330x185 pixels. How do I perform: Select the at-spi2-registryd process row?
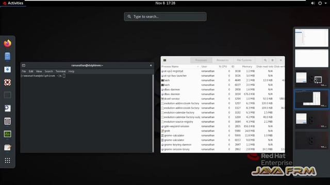(x=223, y=71)
